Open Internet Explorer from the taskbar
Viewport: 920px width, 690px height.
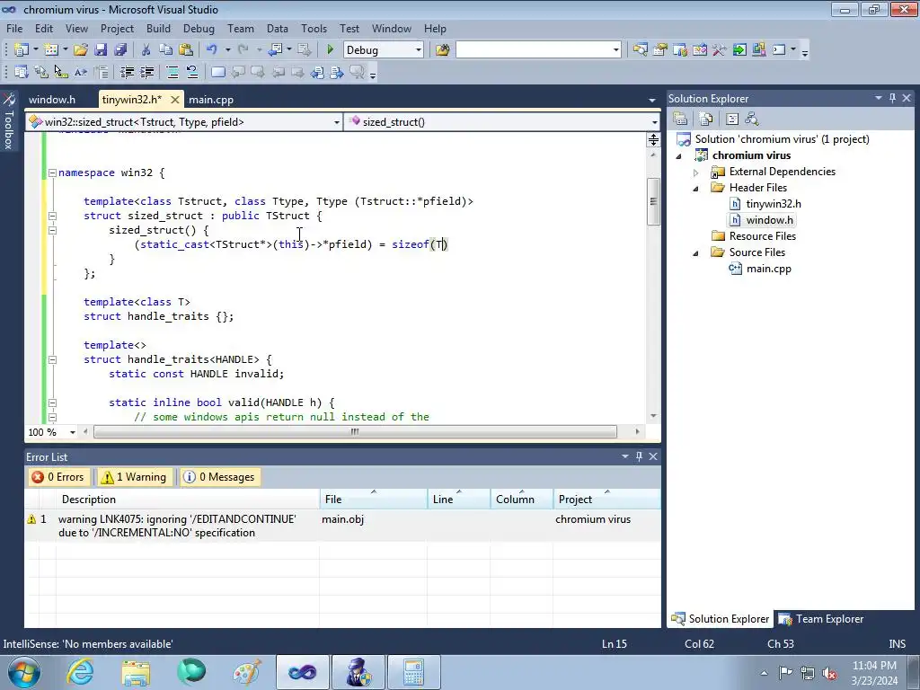click(x=79, y=672)
